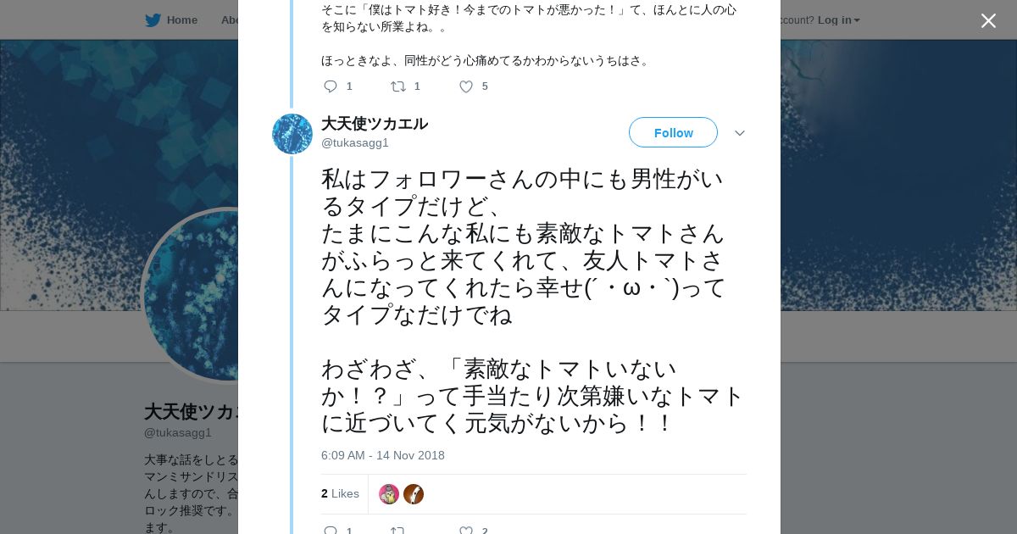Click the 6:09 AM - 14 Nov 2018 timestamp
This screenshot has height=534, width=1017.
[383, 455]
